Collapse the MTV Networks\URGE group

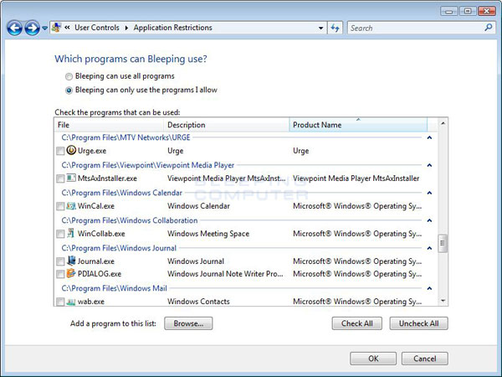430,137
